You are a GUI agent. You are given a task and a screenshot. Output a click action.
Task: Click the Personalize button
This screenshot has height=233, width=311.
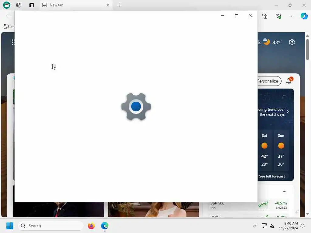[269, 81]
